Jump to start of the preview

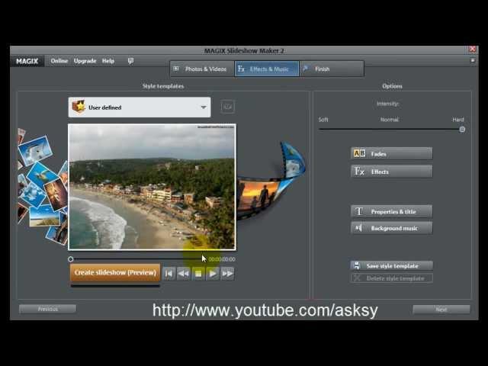click(169, 274)
